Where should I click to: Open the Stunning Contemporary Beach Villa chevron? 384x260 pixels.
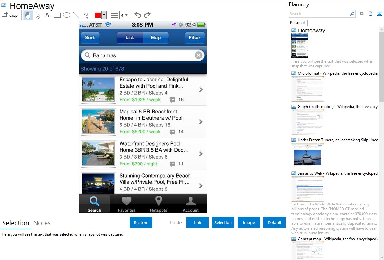pos(201,186)
